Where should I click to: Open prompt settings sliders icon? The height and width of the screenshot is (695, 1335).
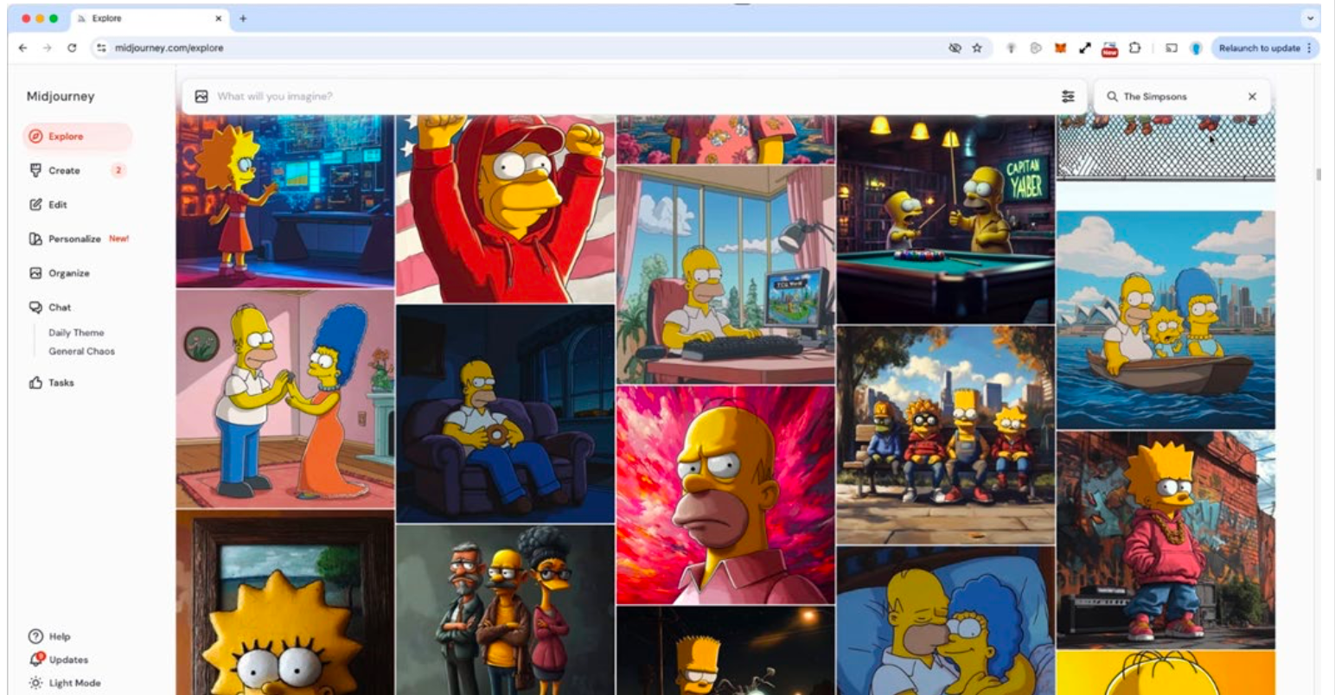pos(1068,97)
